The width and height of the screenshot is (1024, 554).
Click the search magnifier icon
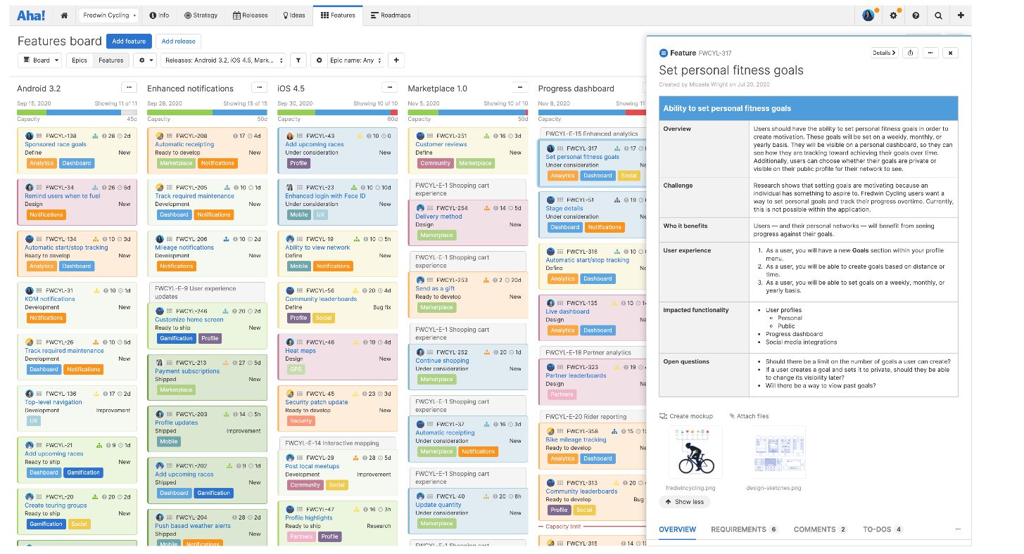(x=938, y=15)
